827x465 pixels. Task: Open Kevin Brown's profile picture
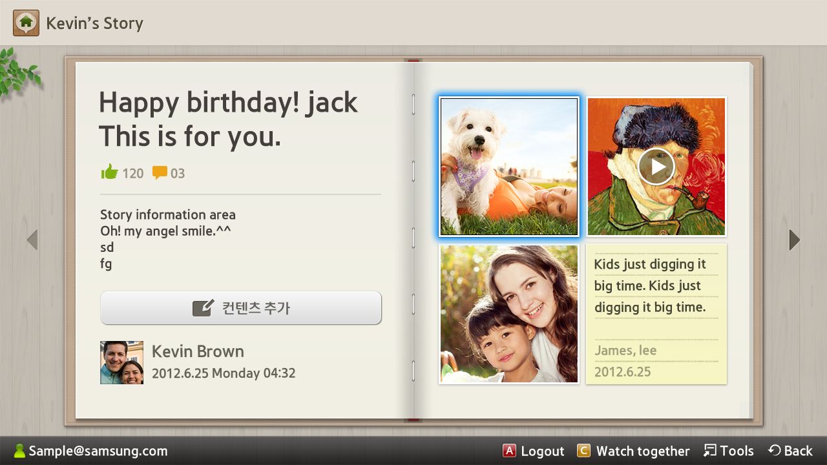coord(122,363)
